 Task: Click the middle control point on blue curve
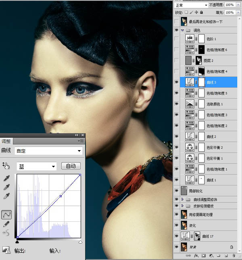60,196
